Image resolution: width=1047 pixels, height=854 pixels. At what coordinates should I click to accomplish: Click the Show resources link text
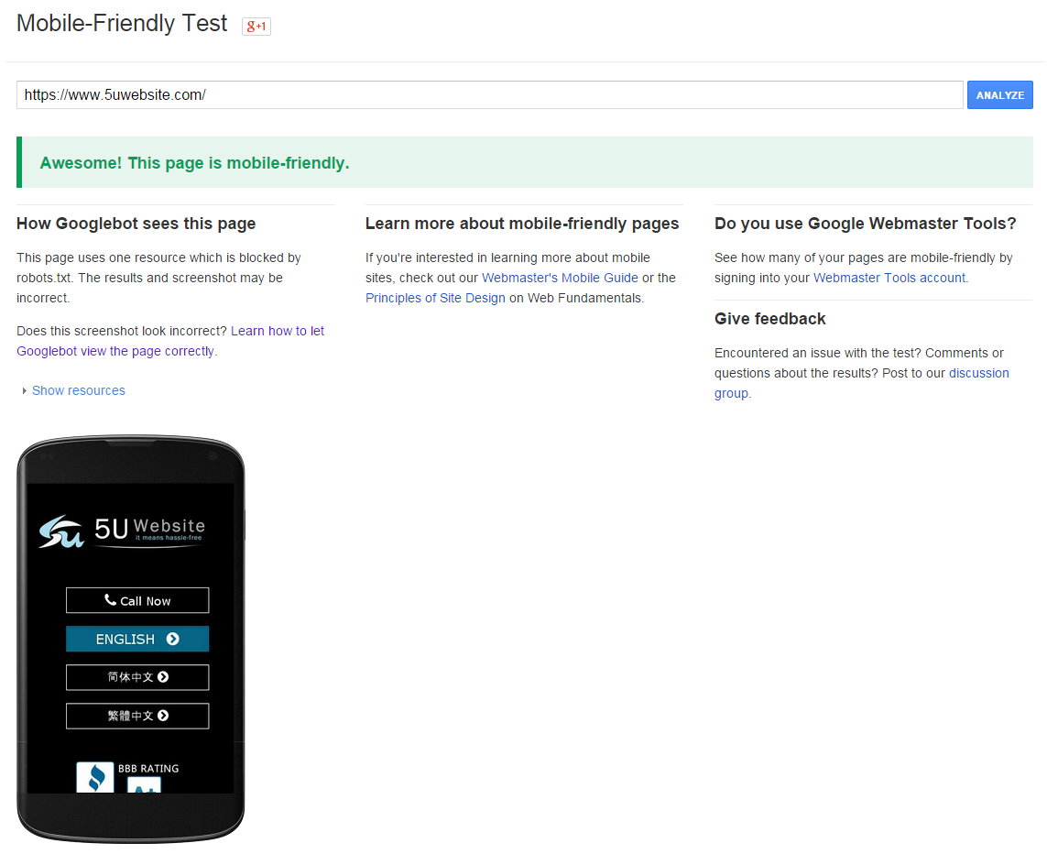pos(79,390)
